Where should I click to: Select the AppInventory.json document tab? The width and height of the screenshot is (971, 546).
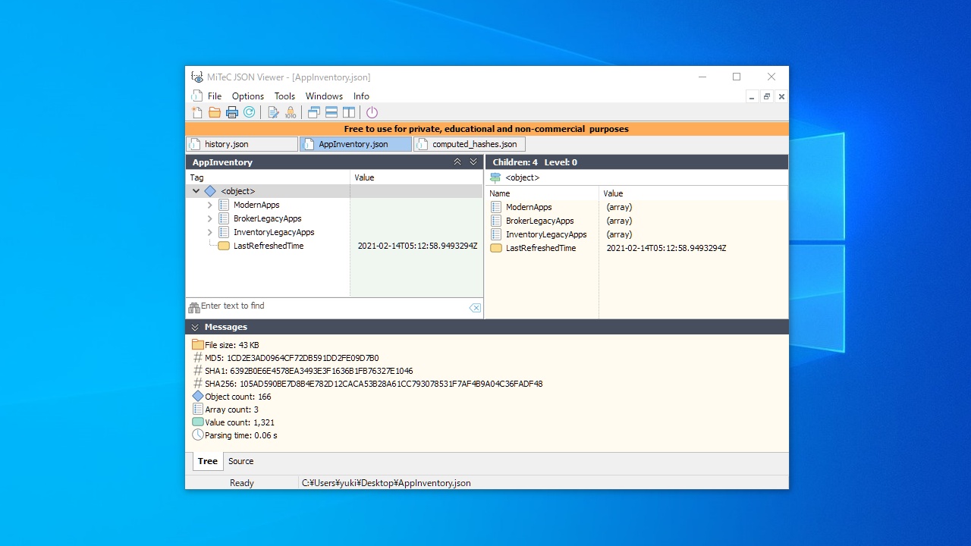tap(356, 144)
